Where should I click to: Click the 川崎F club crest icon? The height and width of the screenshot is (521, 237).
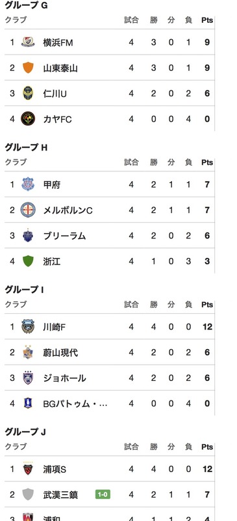pyautogui.click(x=28, y=327)
